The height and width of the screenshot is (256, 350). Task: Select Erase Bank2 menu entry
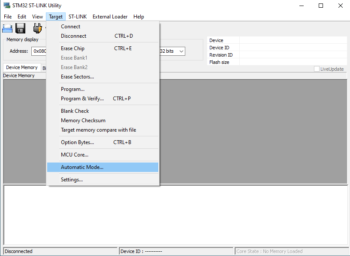click(103, 67)
